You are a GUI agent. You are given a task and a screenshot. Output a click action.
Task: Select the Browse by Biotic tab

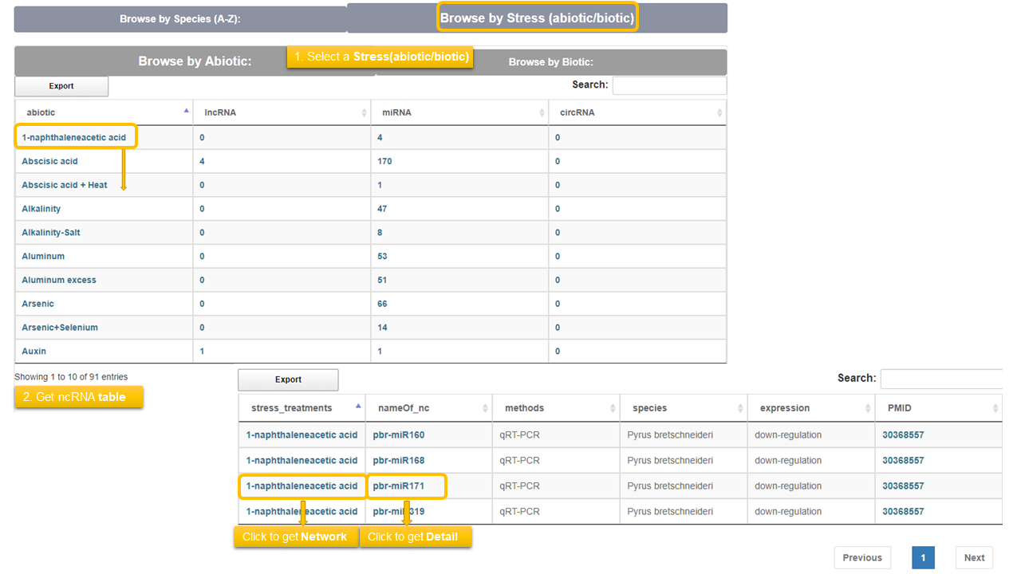551,62
